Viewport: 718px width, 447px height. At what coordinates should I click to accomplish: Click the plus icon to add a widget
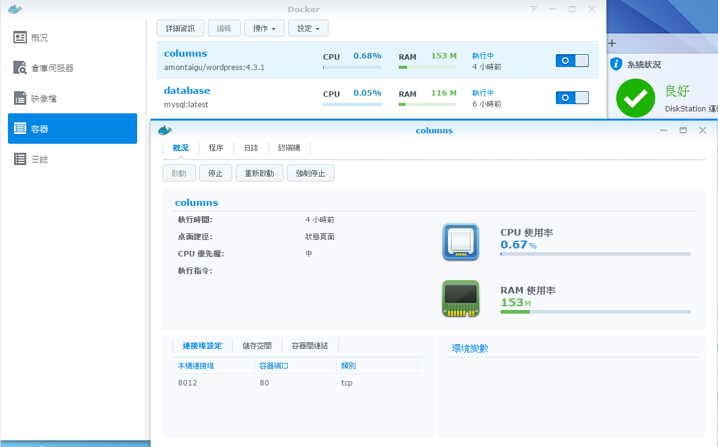coord(613,43)
